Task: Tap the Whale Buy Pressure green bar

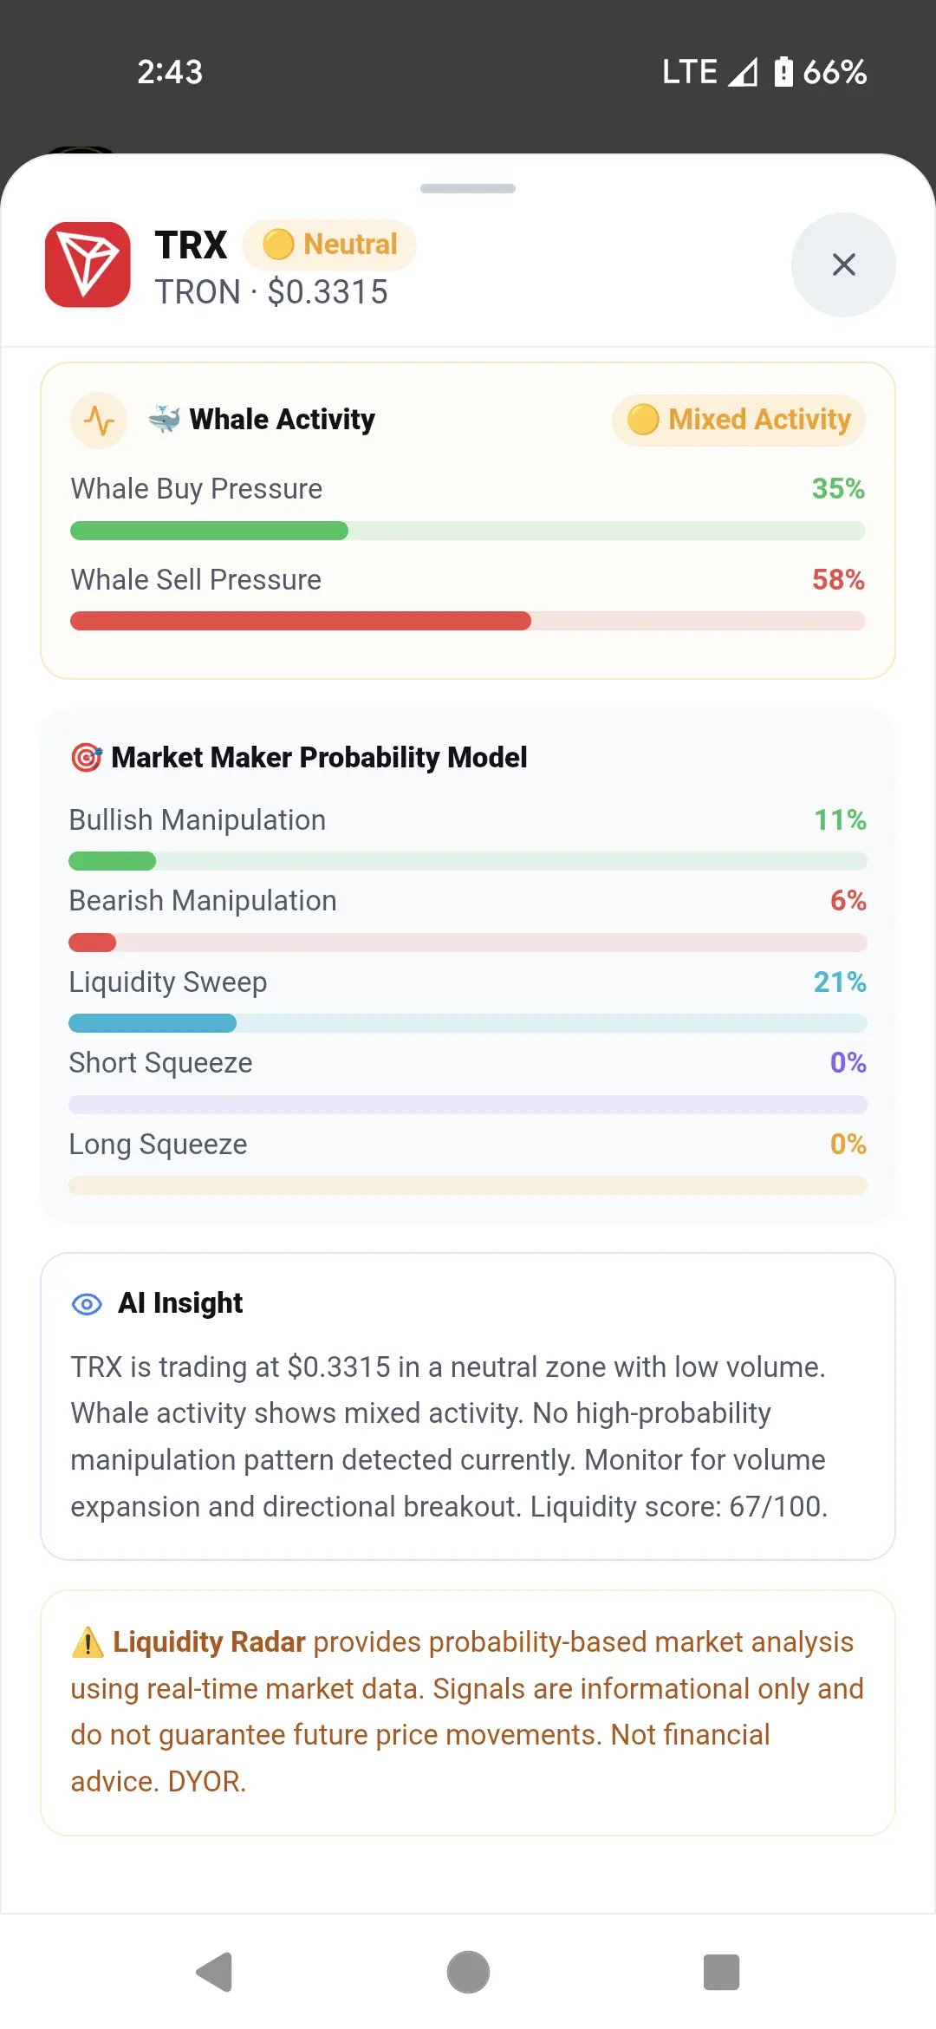Action: pyautogui.click(x=468, y=531)
